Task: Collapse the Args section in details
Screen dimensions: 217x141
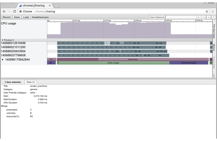Action: [2, 106]
